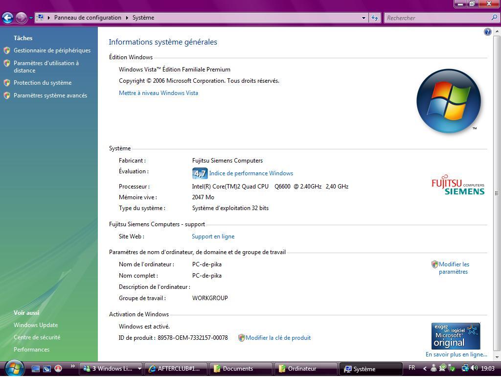Open Windows Update from Voir aussi
The width and height of the screenshot is (501, 377).
pos(36,325)
